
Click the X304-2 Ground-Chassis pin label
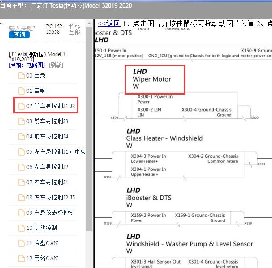(x=213, y=156)
